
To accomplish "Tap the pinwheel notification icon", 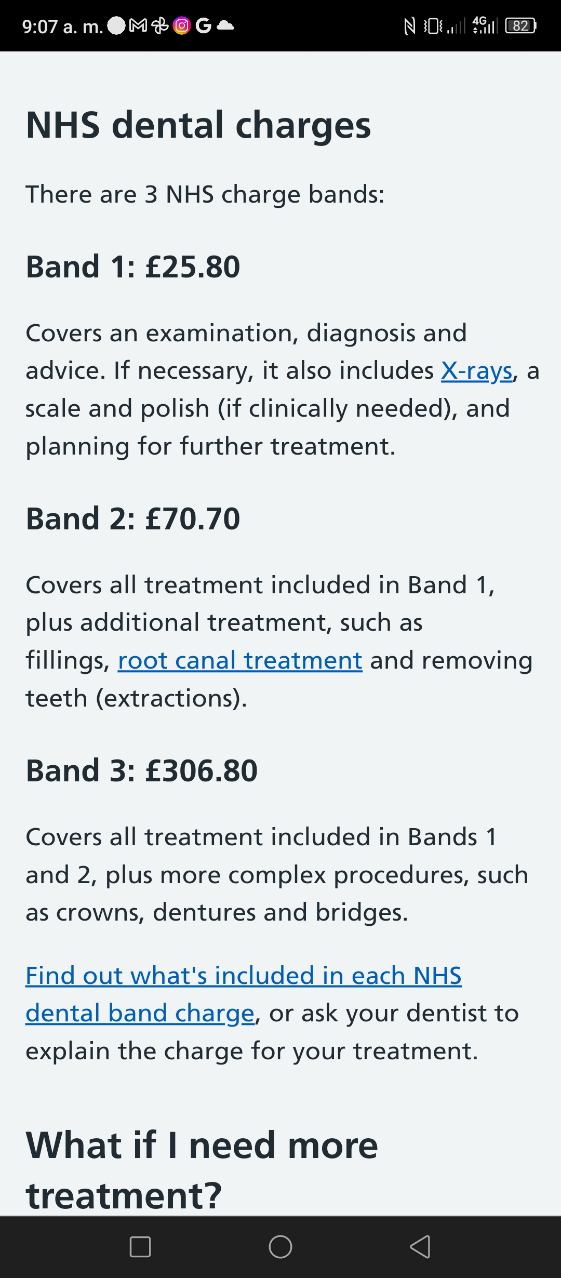I will pos(160,25).
